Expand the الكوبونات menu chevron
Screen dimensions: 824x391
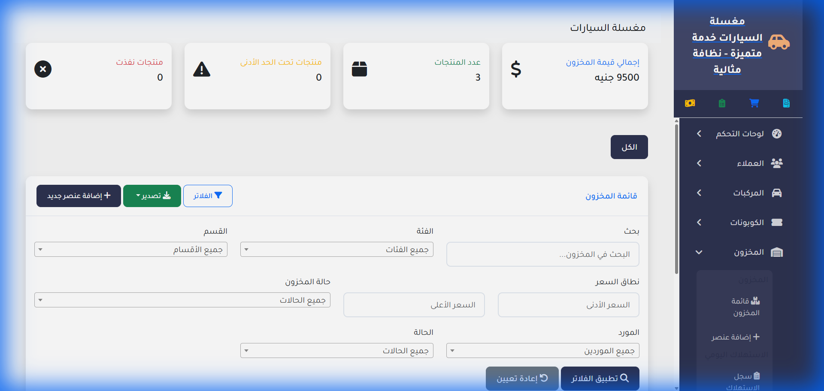tap(699, 223)
